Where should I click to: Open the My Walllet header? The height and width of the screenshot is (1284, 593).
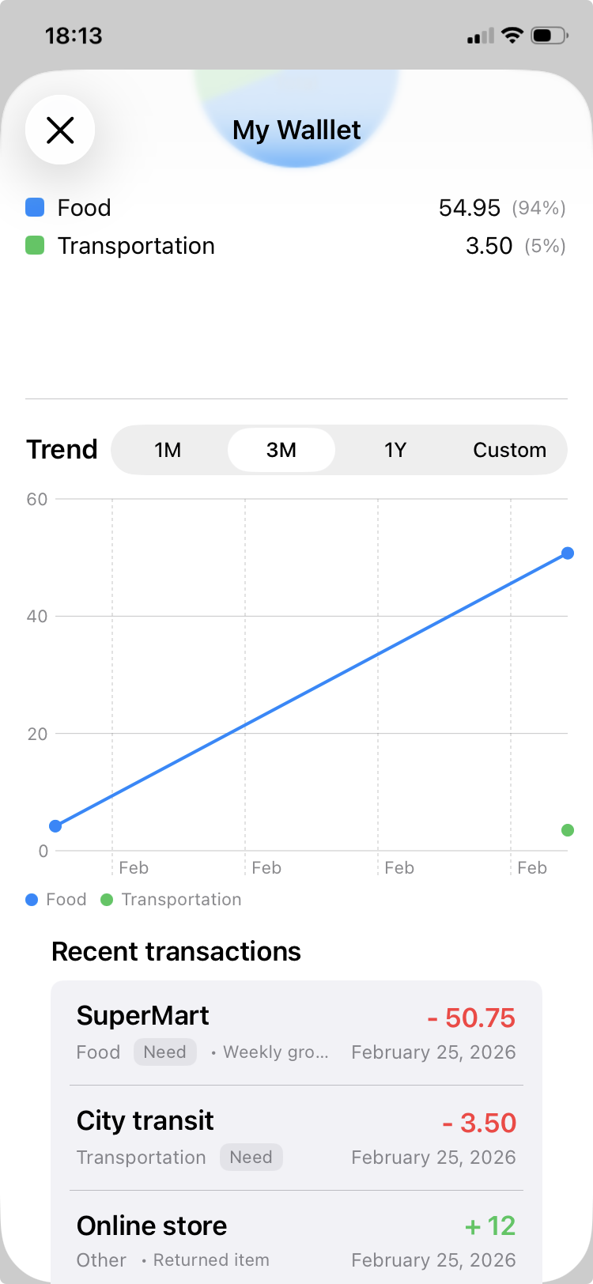pyautogui.click(x=296, y=130)
